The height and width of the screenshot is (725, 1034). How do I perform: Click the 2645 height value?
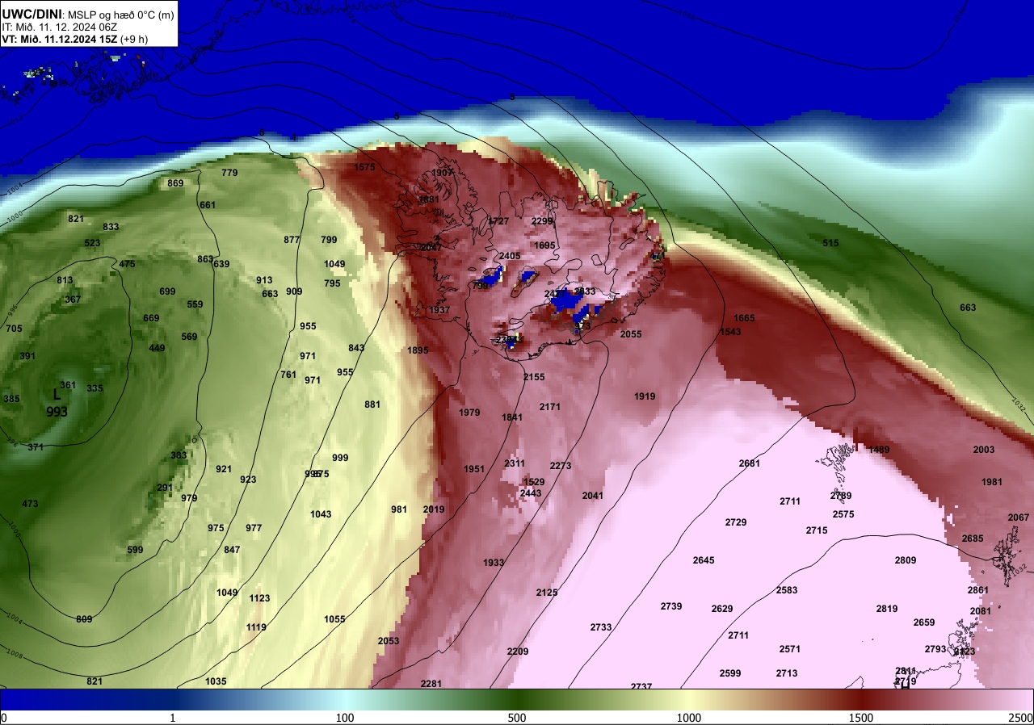pyautogui.click(x=704, y=560)
